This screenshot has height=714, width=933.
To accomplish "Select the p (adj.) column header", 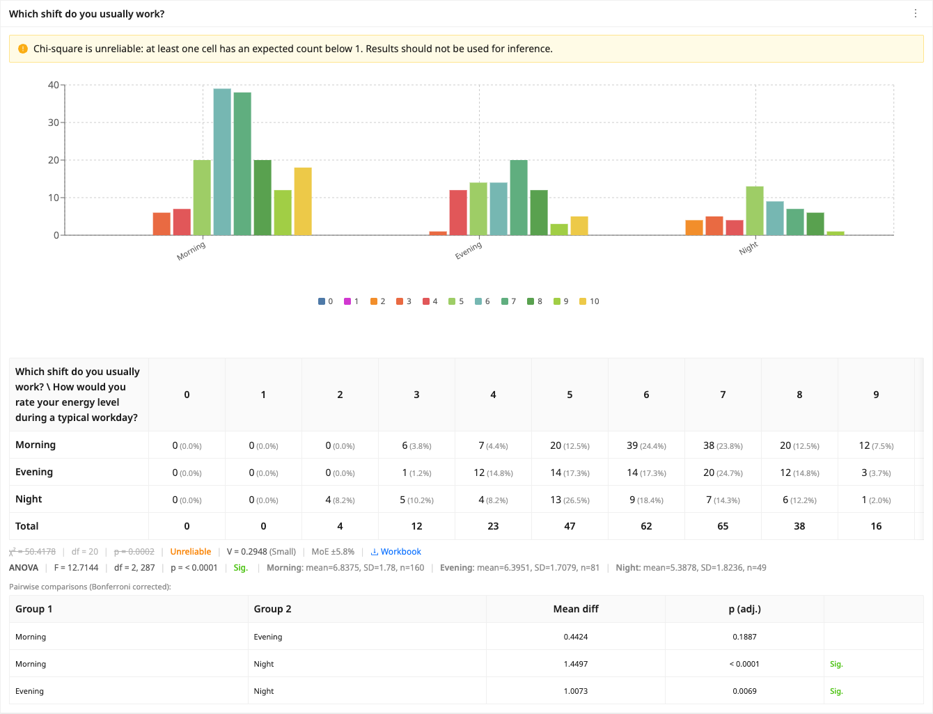I will point(744,609).
